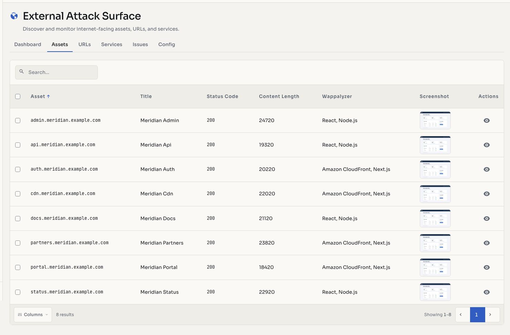
Task: Click the eye icon on the cdn.meridian.example.com row
Action: (x=487, y=194)
